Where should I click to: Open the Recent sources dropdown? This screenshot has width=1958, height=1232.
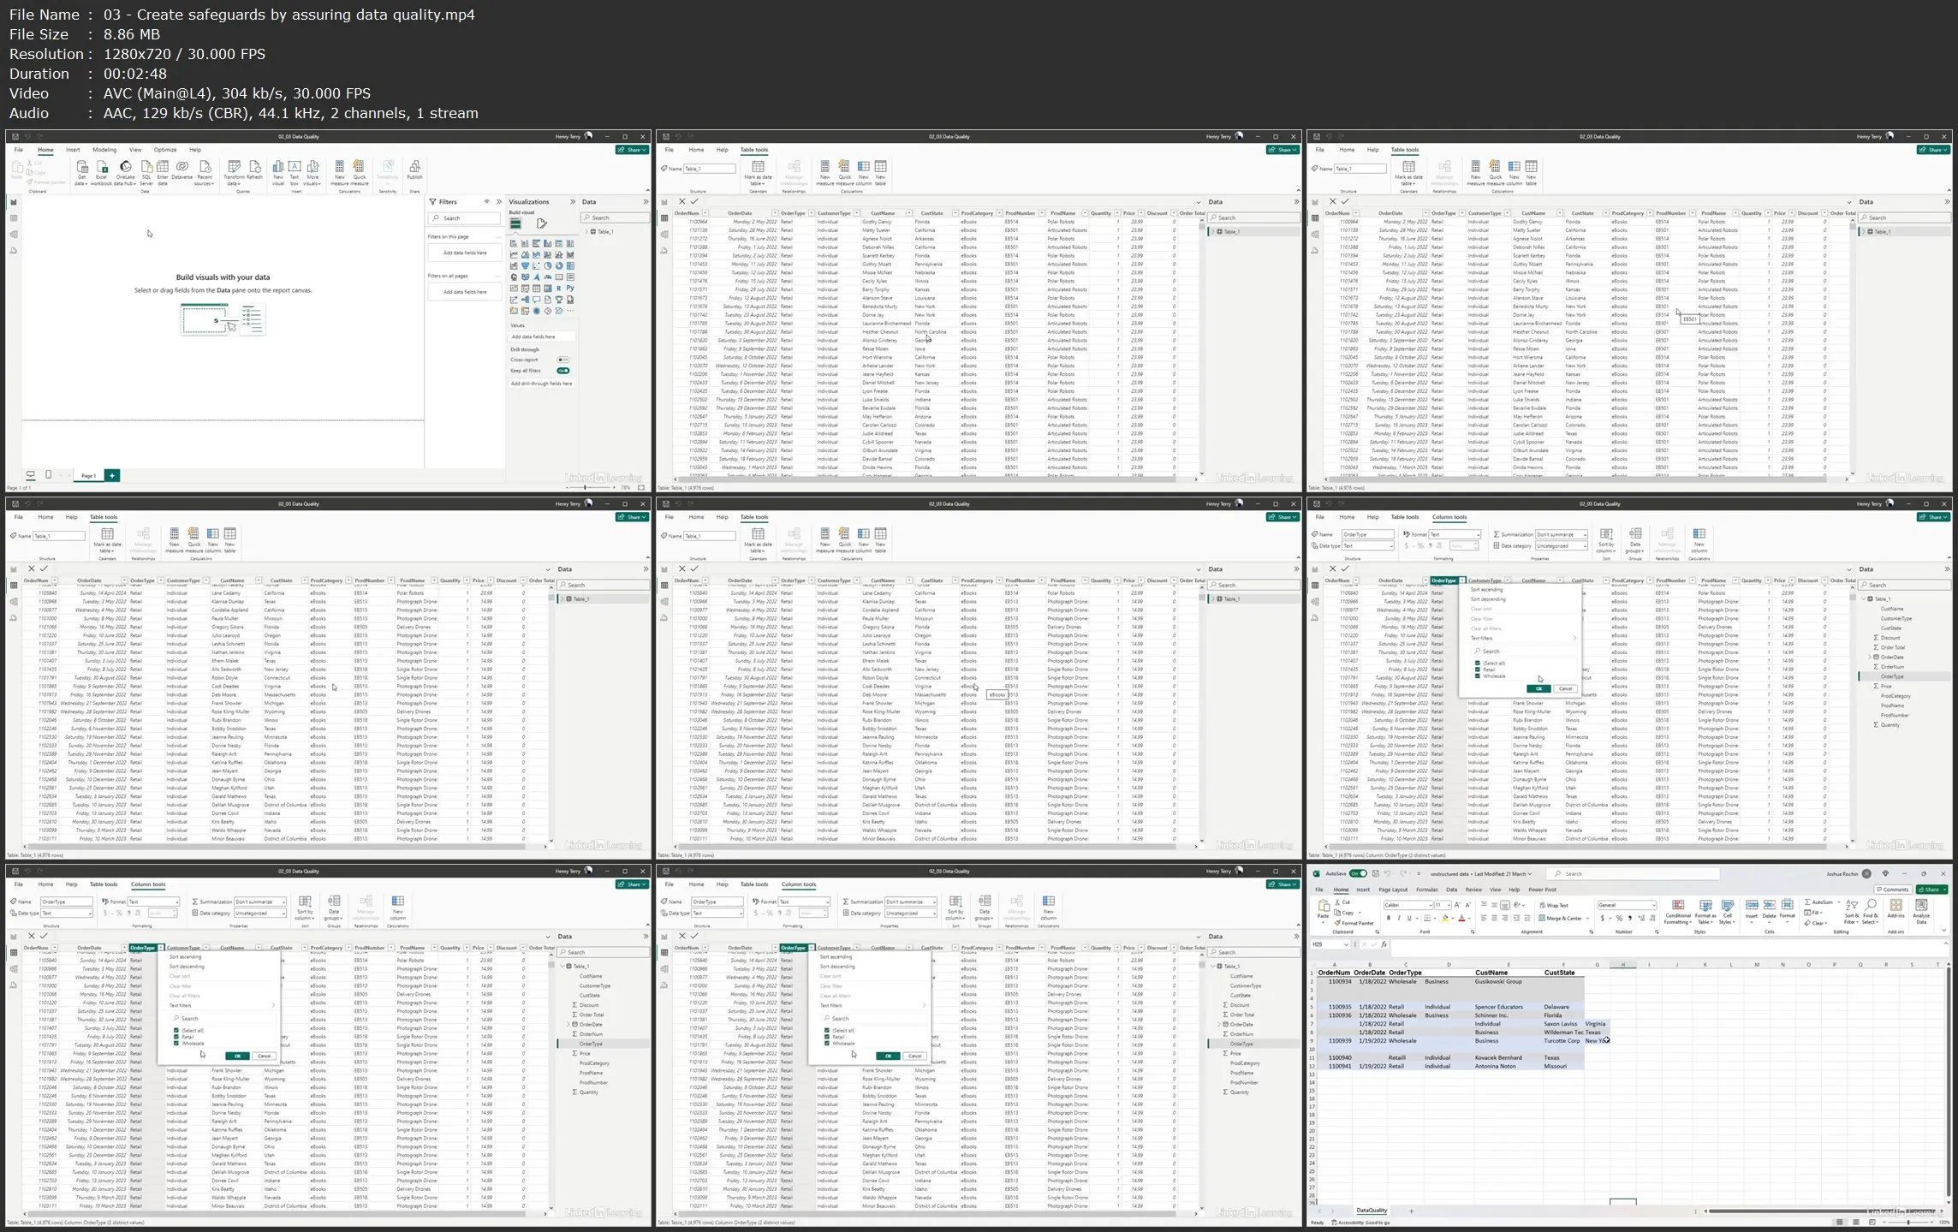pyautogui.click(x=205, y=170)
